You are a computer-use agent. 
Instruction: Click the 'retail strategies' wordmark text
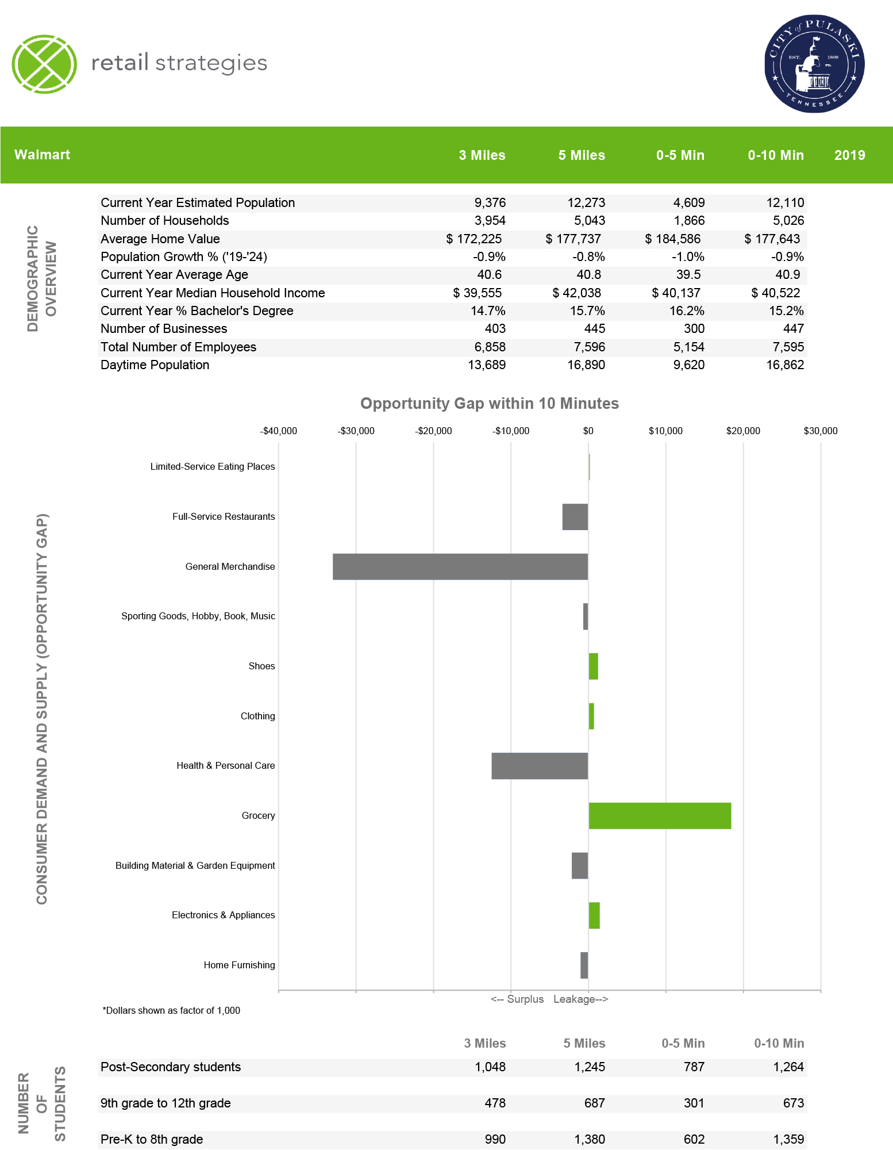pos(179,63)
